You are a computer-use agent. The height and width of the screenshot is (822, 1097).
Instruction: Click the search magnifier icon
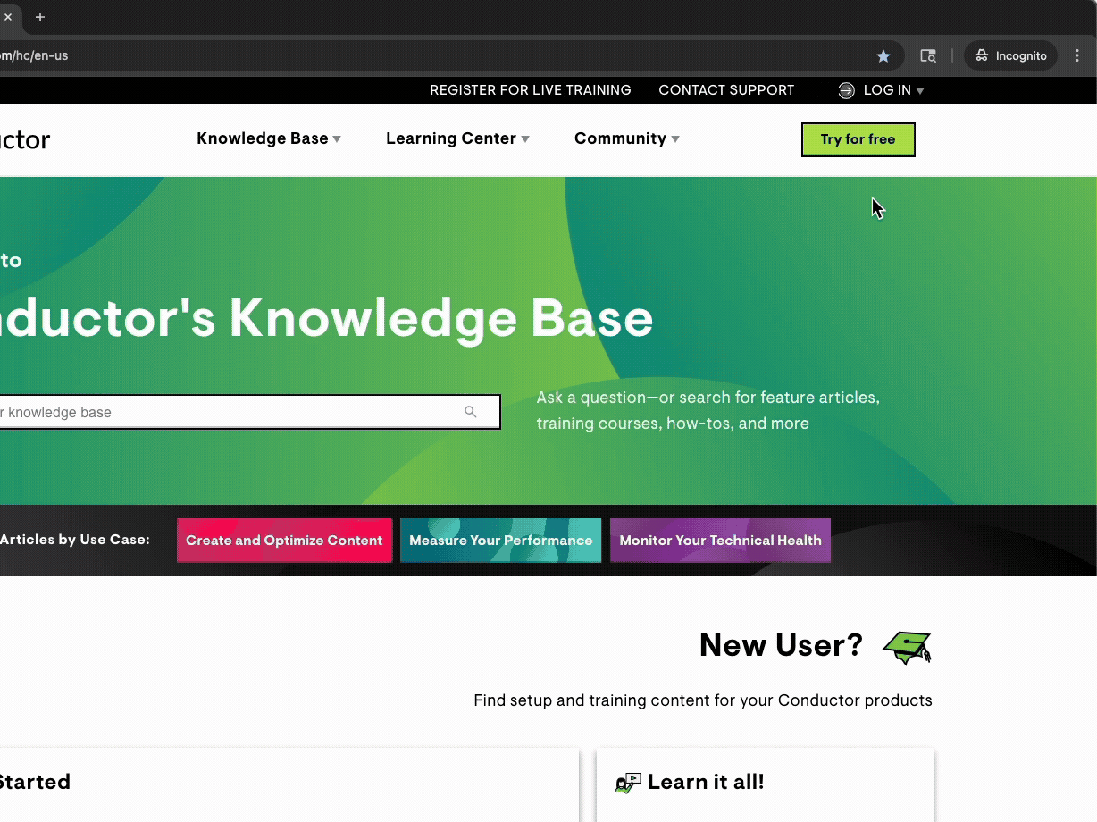[x=471, y=412]
